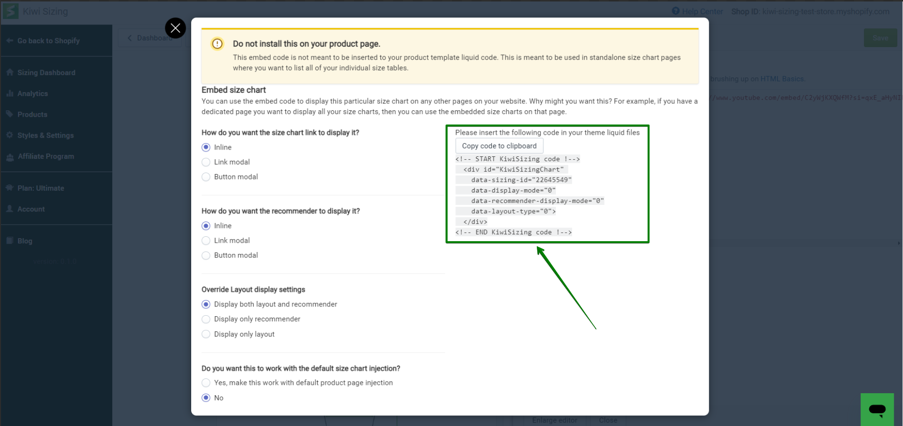Click the Styles & Settings gear icon
Screen dimensions: 903x426
10,135
